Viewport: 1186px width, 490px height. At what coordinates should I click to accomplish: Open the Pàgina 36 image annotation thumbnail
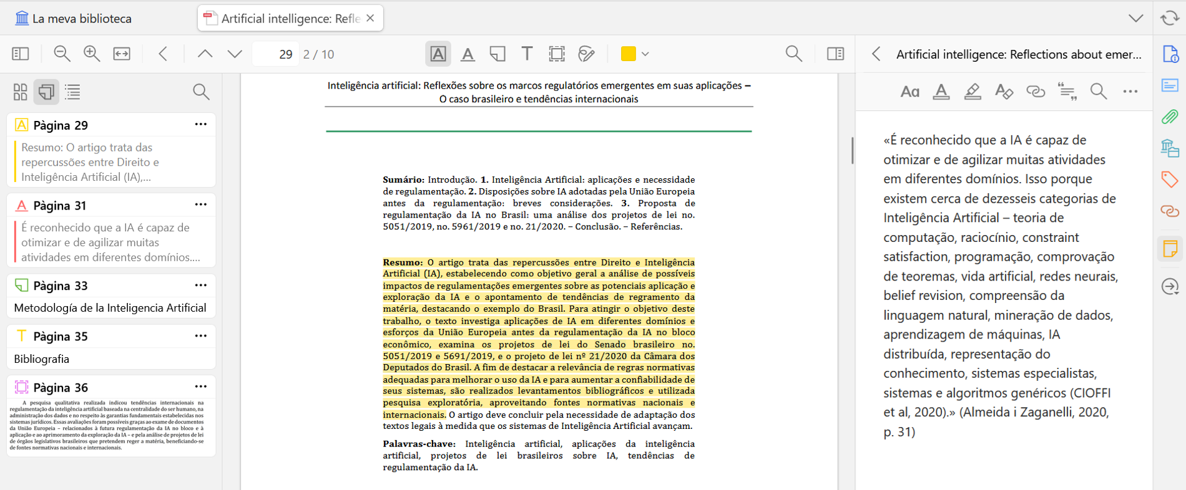(107, 426)
